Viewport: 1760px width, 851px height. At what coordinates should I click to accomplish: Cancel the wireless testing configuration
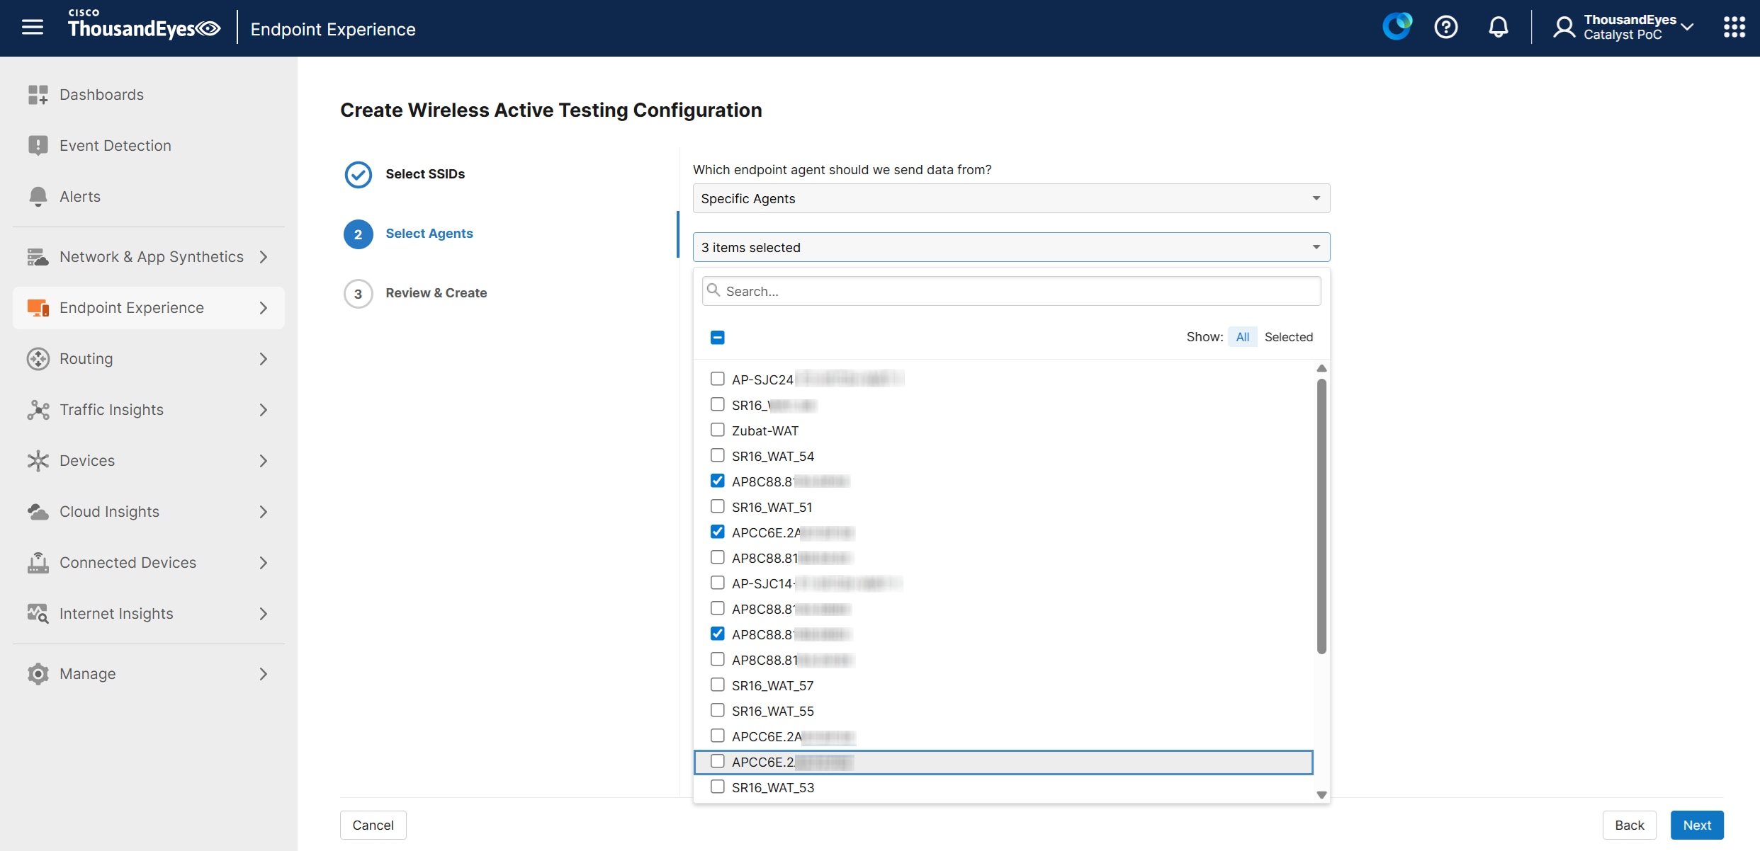click(x=373, y=825)
